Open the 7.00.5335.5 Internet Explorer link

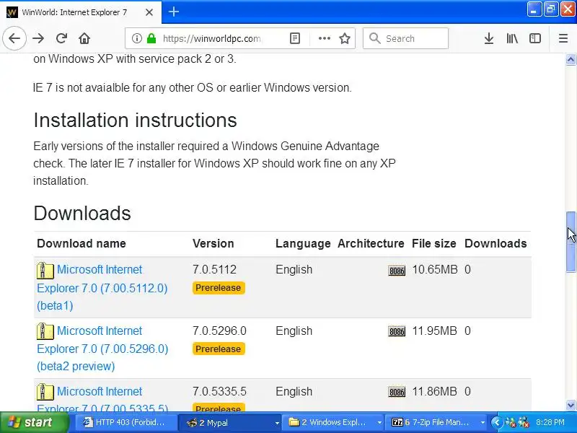tap(102, 400)
